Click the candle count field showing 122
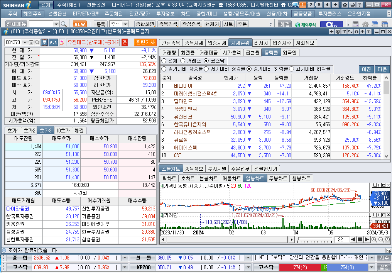Image resolution: width=392 pixels, height=273 pixels. tap(341, 240)
